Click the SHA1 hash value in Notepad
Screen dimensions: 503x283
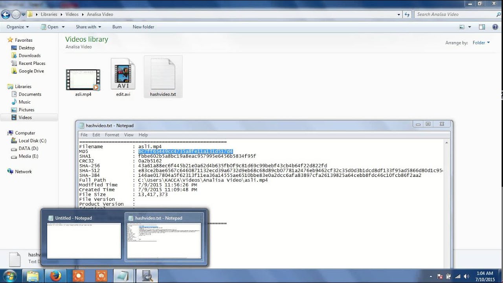pyautogui.click(x=197, y=156)
